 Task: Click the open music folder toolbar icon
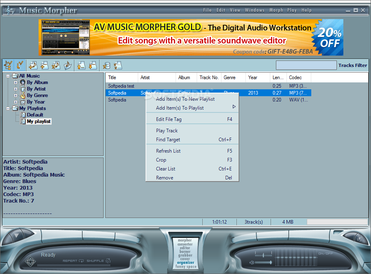click(x=68, y=65)
